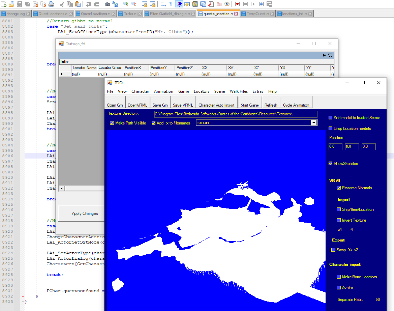Click the Save Recorded Macro icon
The image size is (394, 311).
[269, 4]
